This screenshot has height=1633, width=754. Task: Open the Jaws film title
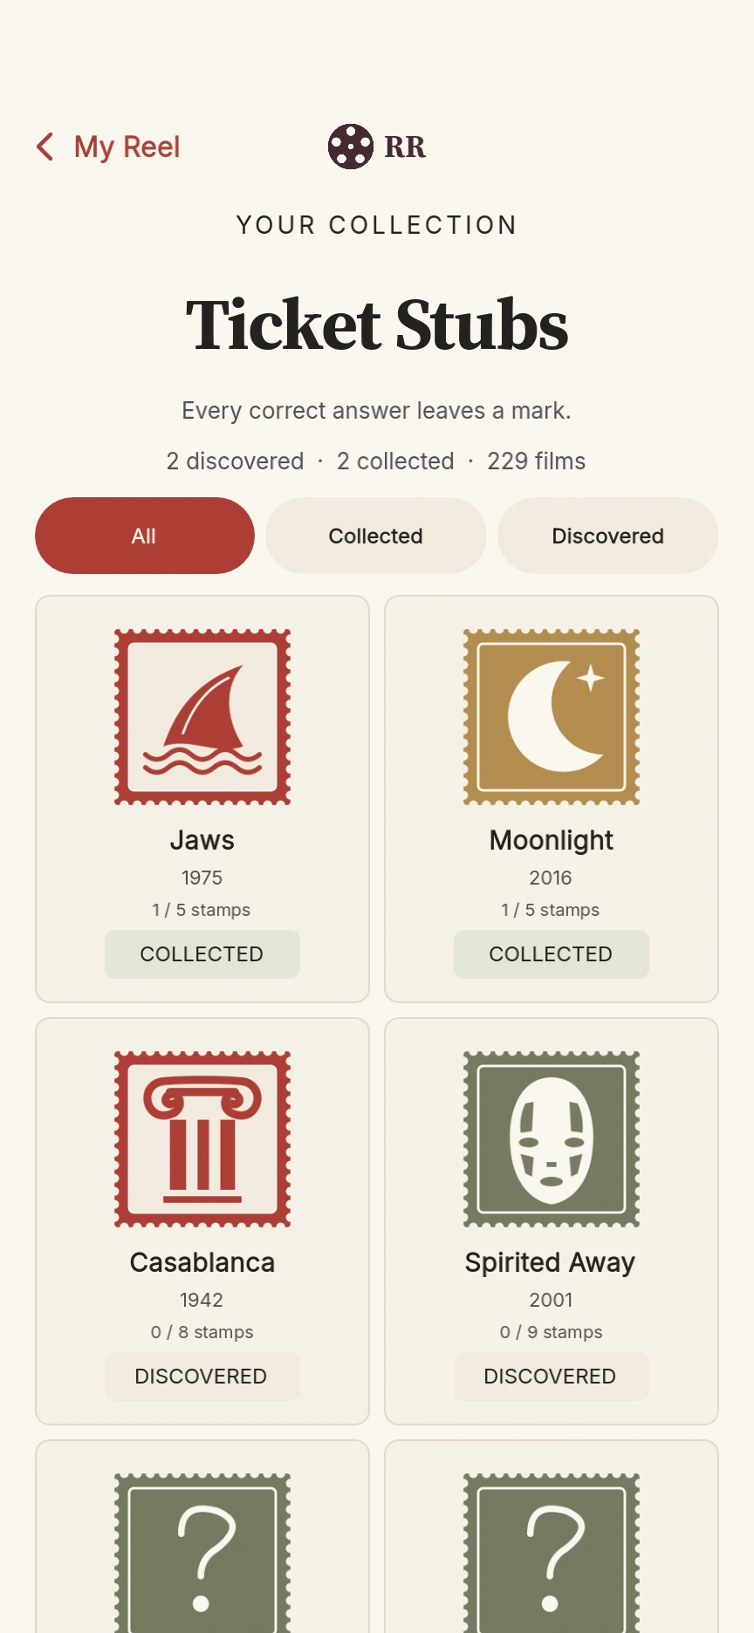pyautogui.click(x=202, y=840)
